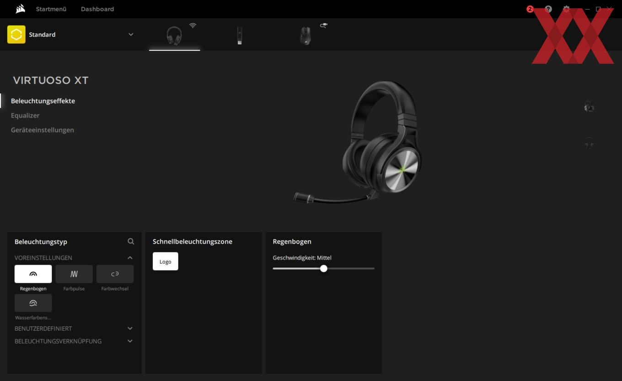Click the VIRTUOSO XT device title
622x381 pixels.
[x=51, y=80]
